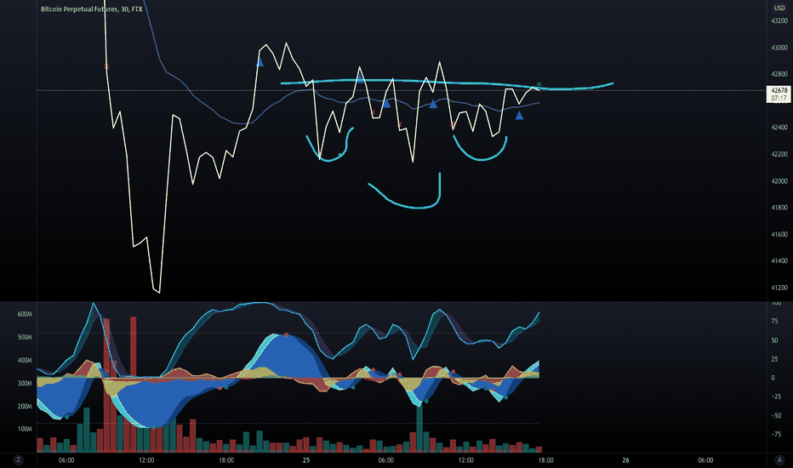Select the red x marker on the initial drop
Screen dimensions: 793x468
click(106, 66)
